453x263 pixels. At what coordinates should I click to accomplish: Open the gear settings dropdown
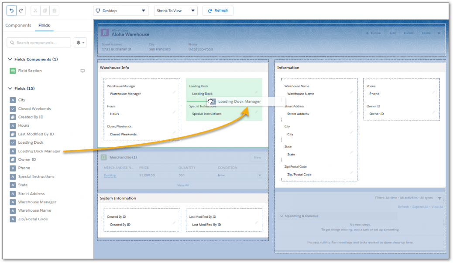(x=80, y=42)
